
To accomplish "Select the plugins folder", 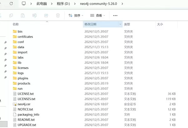I will (x=23, y=78).
